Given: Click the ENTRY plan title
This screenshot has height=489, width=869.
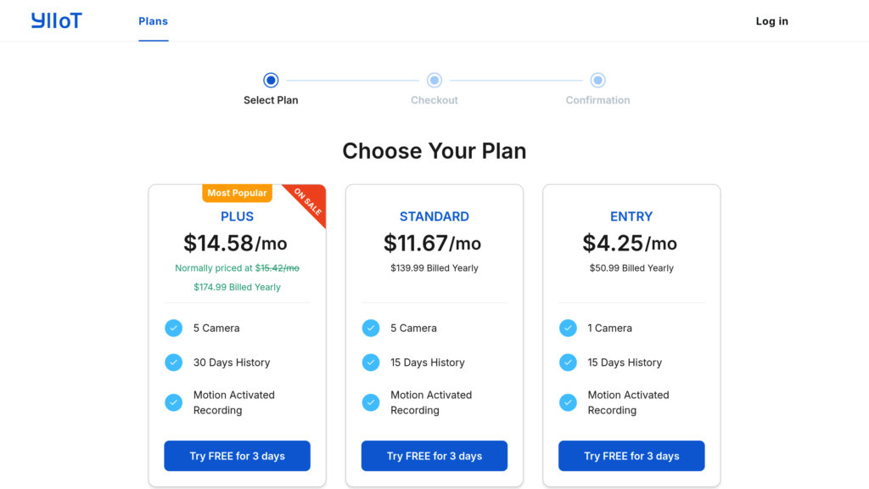Looking at the screenshot, I should coord(631,216).
